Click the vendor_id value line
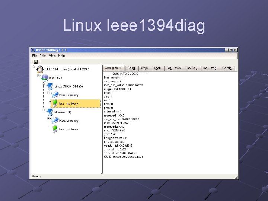268x201 pixels. 118,146
